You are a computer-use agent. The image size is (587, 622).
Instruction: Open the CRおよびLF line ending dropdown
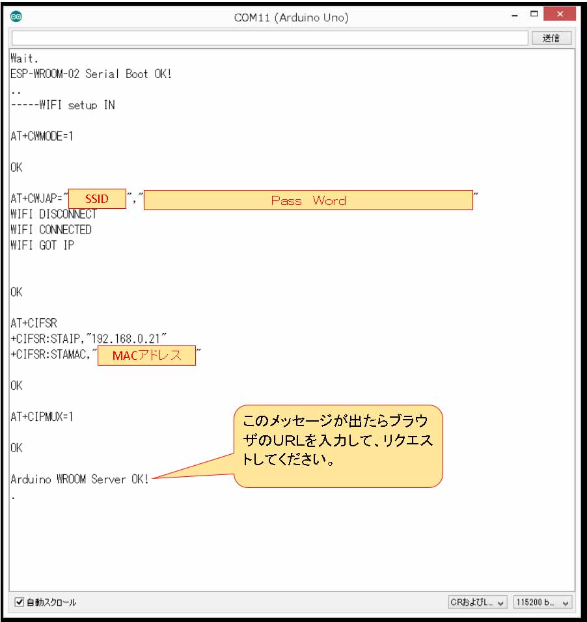[x=477, y=602]
